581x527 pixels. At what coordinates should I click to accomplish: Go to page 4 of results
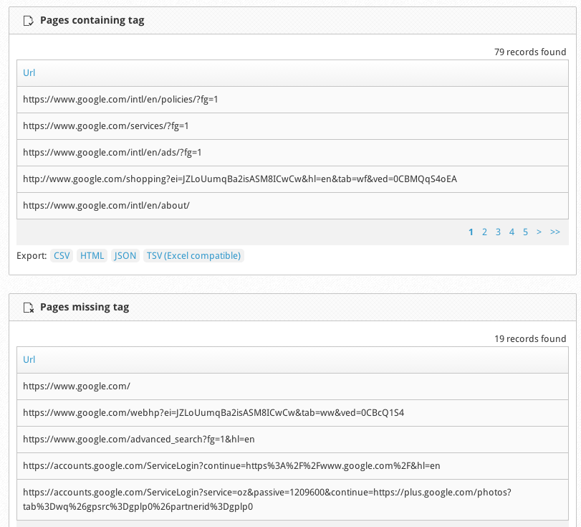pyautogui.click(x=512, y=232)
